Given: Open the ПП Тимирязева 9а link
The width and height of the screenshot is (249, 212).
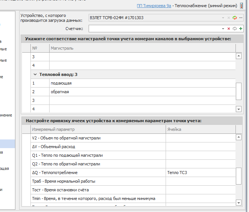Looking at the screenshot, I should tap(150, 6).
